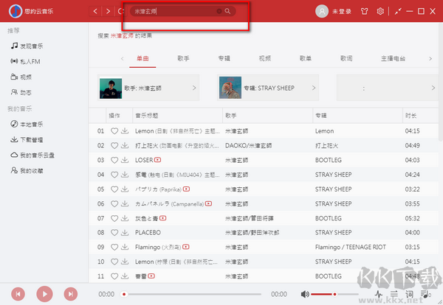Click the search magnifier icon

[x=227, y=12]
